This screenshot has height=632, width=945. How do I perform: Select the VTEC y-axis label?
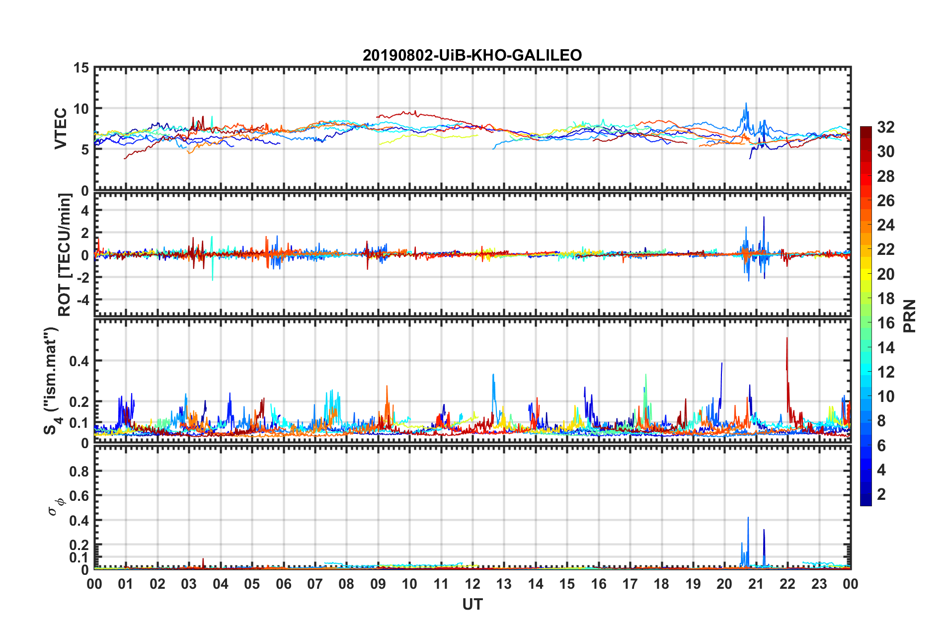tap(61, 128)
